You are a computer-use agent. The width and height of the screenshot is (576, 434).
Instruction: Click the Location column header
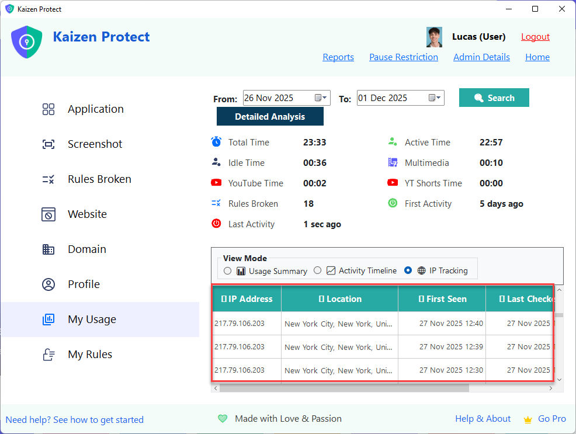[339, 299]
